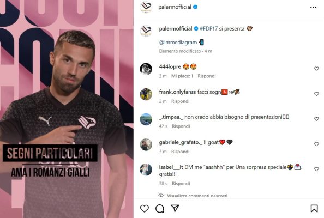
Task: Save the post with bookmark icon
Action: 314,209
